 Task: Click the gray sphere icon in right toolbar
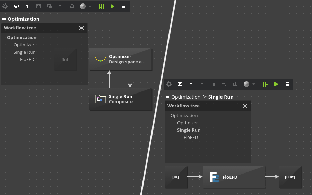246,84
